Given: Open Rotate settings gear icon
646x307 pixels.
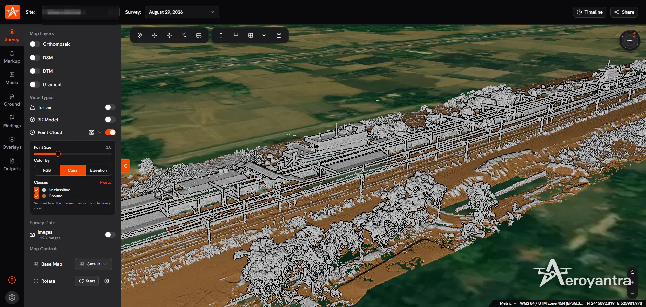Looking at the screenshot, I should coord(107,281).
